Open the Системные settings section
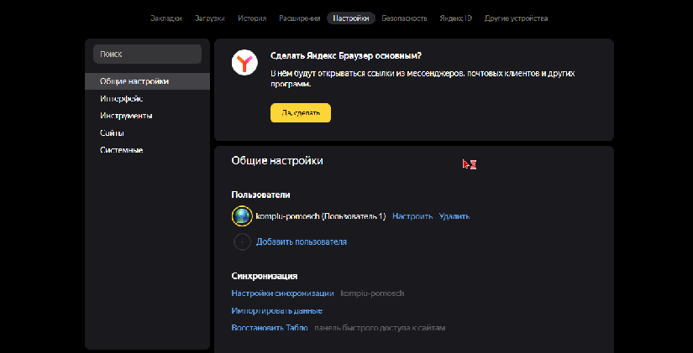 tap(121, 150)
